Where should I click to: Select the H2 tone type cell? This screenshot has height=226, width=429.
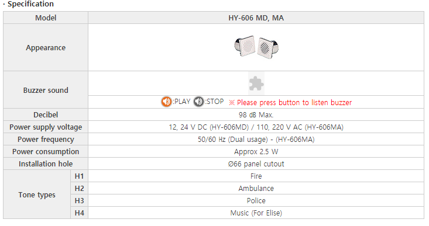point(80,188)
